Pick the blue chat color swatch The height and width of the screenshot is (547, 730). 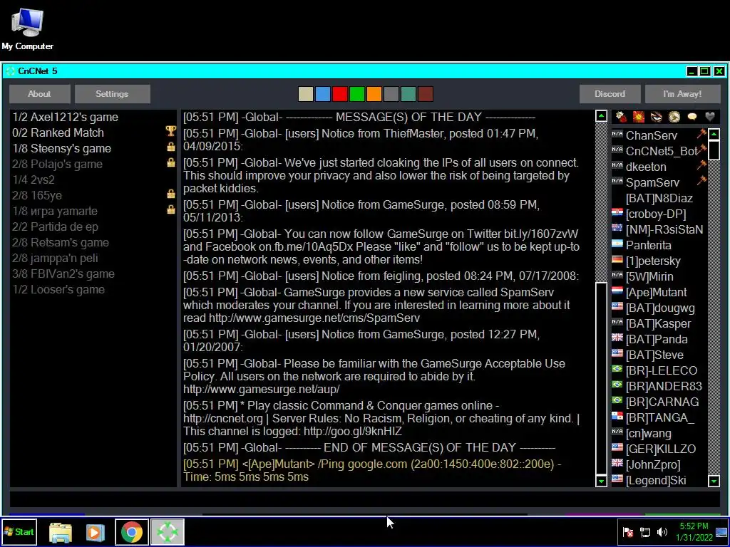323,94
